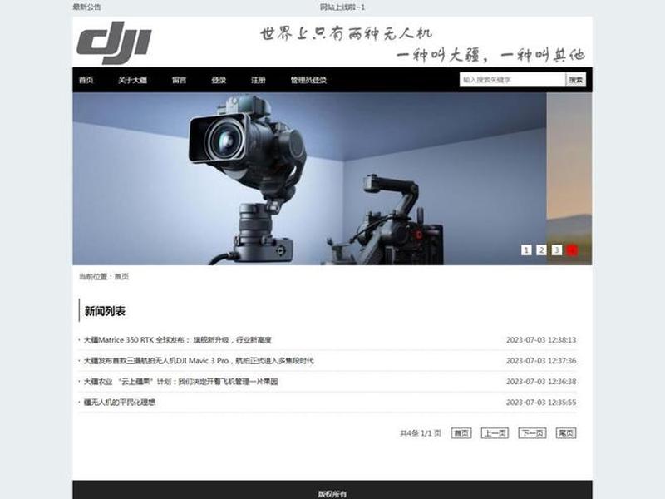Open the 首页 navigation menu item
Viewport: 665px width, 499px height.
pos(86,80)
